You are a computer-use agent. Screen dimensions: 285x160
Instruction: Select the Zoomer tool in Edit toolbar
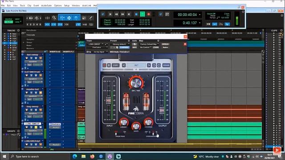54,18
